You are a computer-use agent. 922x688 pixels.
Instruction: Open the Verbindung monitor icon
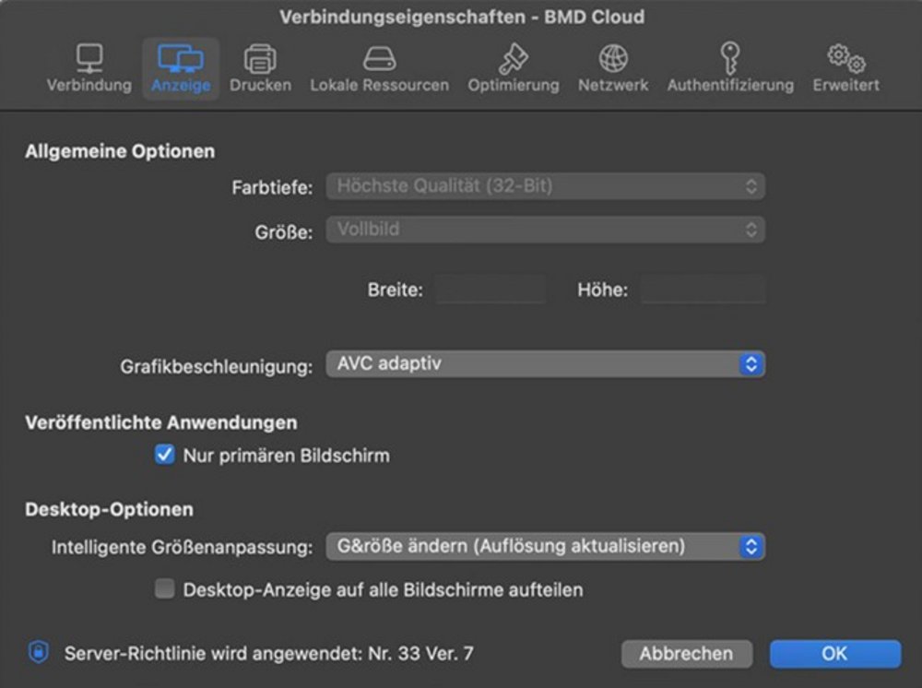pos(89,58)
